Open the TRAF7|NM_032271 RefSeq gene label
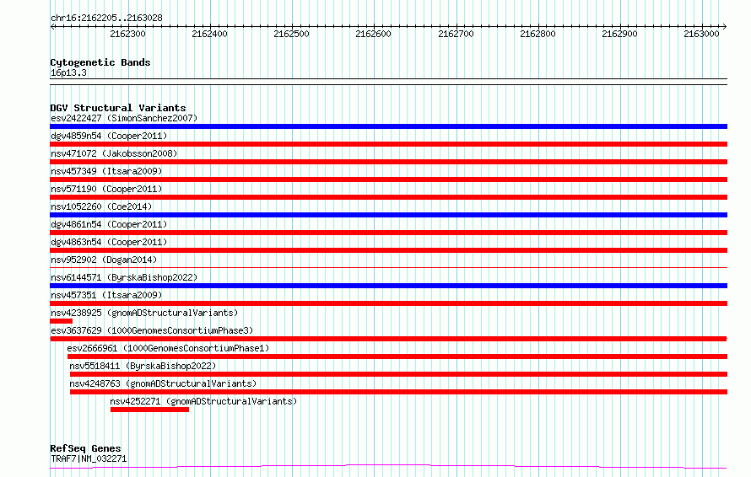 (89, 458)
